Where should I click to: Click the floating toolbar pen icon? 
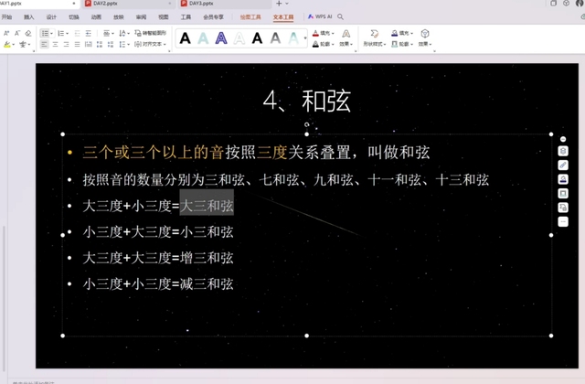click(x=564, y=165)
